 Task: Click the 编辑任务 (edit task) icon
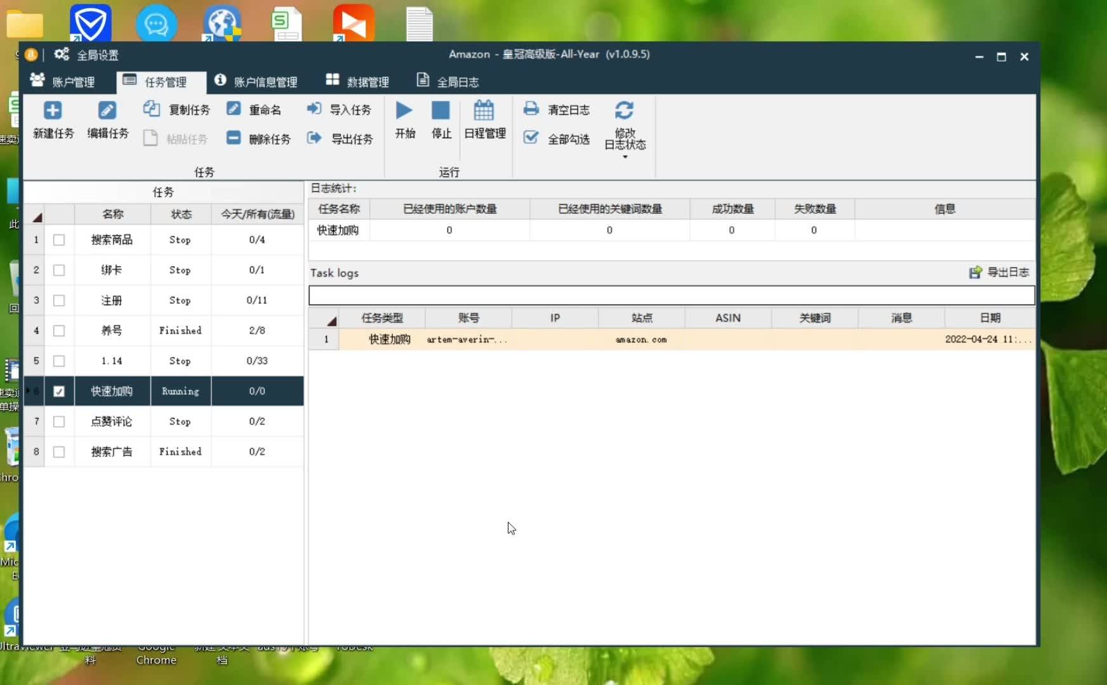107,110
